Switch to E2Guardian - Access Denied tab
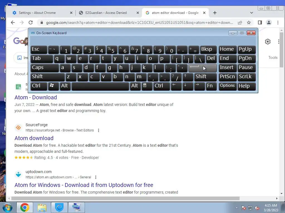Screen dimensions: 285x213 tap(106, 13)
